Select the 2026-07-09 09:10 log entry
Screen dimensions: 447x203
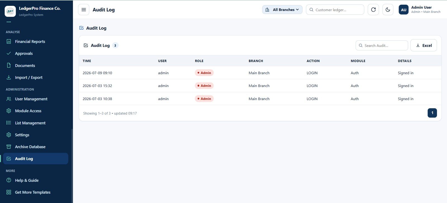(260, 73)
